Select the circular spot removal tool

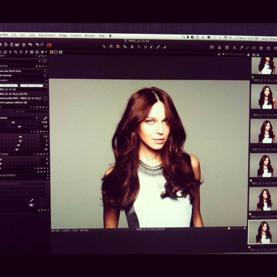[145, 47]
